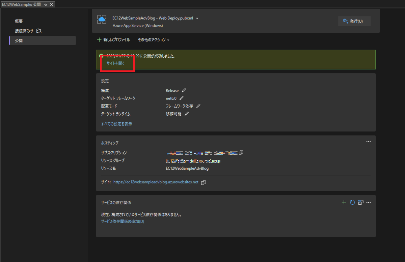Open the その他のアクション dropdown
This screenshot has height=262, width=405.
[154, 40]
